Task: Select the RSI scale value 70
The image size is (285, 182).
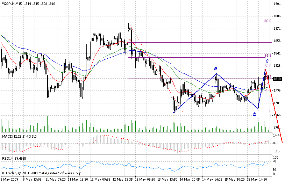Action: click(x=275, y=161)
